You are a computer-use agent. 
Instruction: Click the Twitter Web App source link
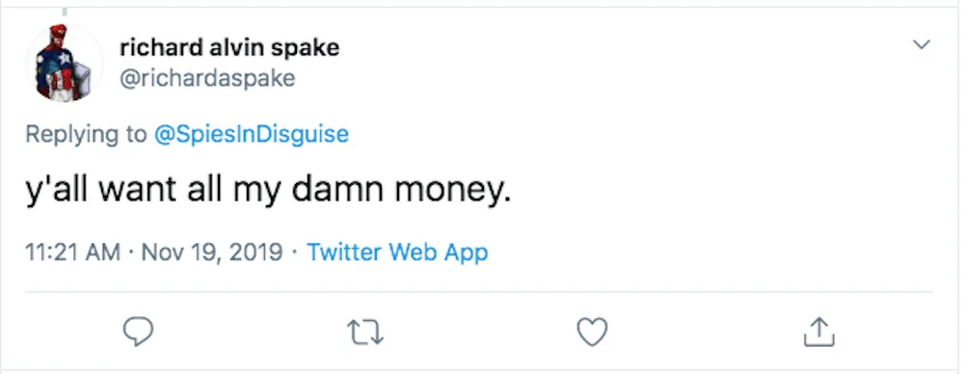397,253
